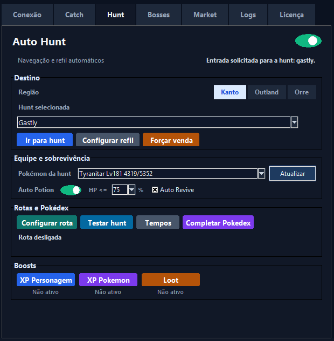Click the Ir para hunt button
Screen dimensions: 334x341
(45, 140)
